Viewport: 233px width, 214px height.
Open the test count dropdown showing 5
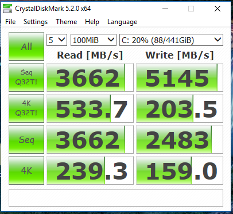point(57,40)
